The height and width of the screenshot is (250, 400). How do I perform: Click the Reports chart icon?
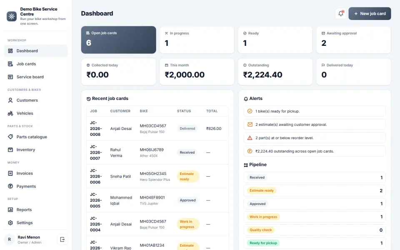[10, 210]
